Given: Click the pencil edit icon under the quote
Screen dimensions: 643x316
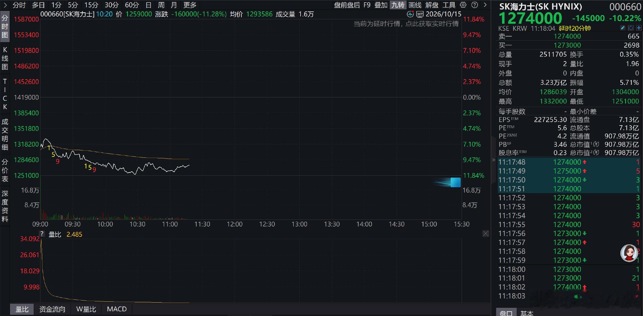Looking at the screenshot, I should coord(622,28).
